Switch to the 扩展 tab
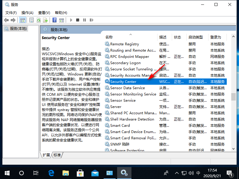 click(x=46, y=155)
